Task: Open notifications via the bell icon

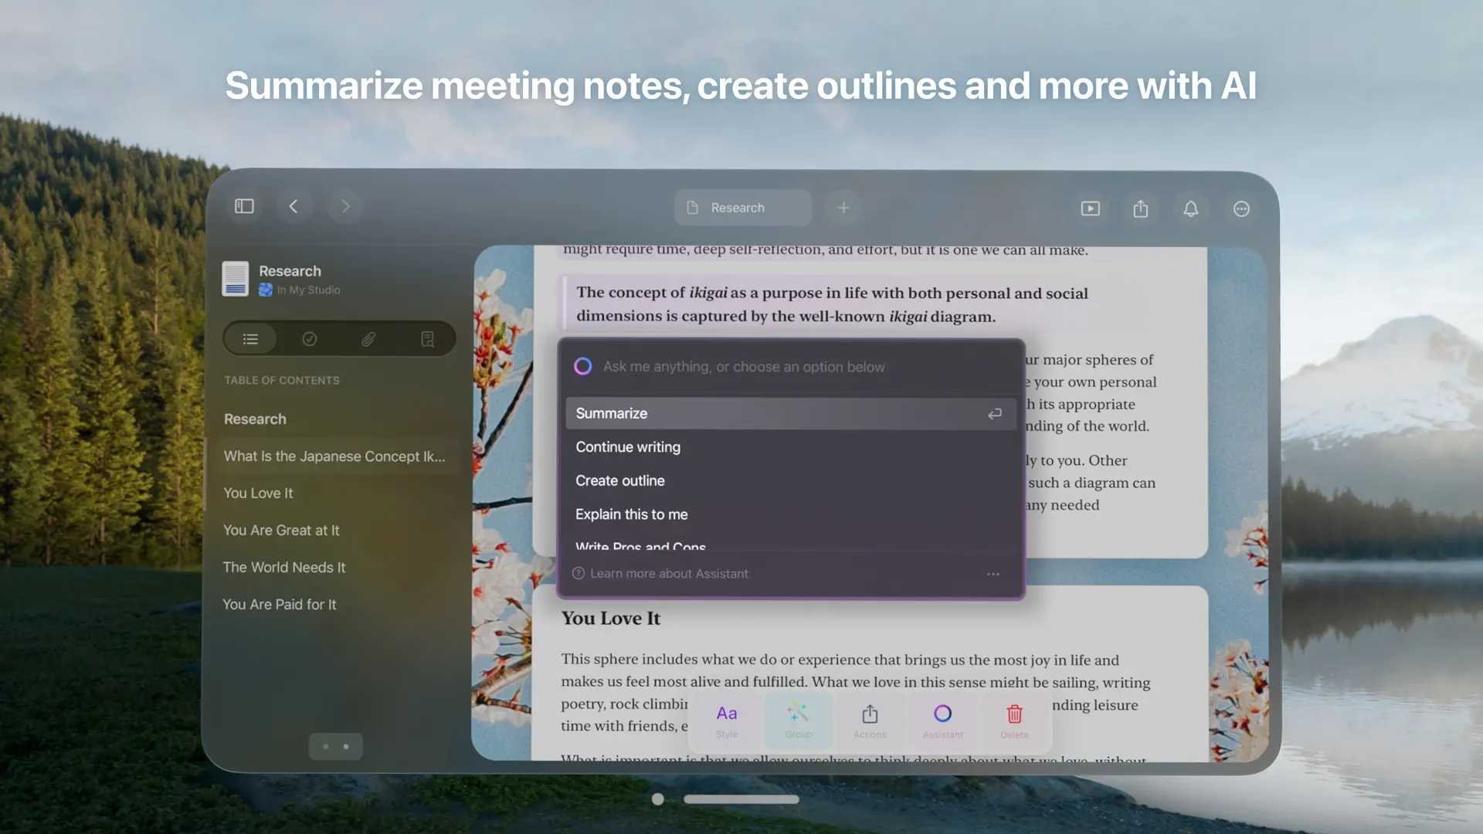Action: [x=1190, y=208]
